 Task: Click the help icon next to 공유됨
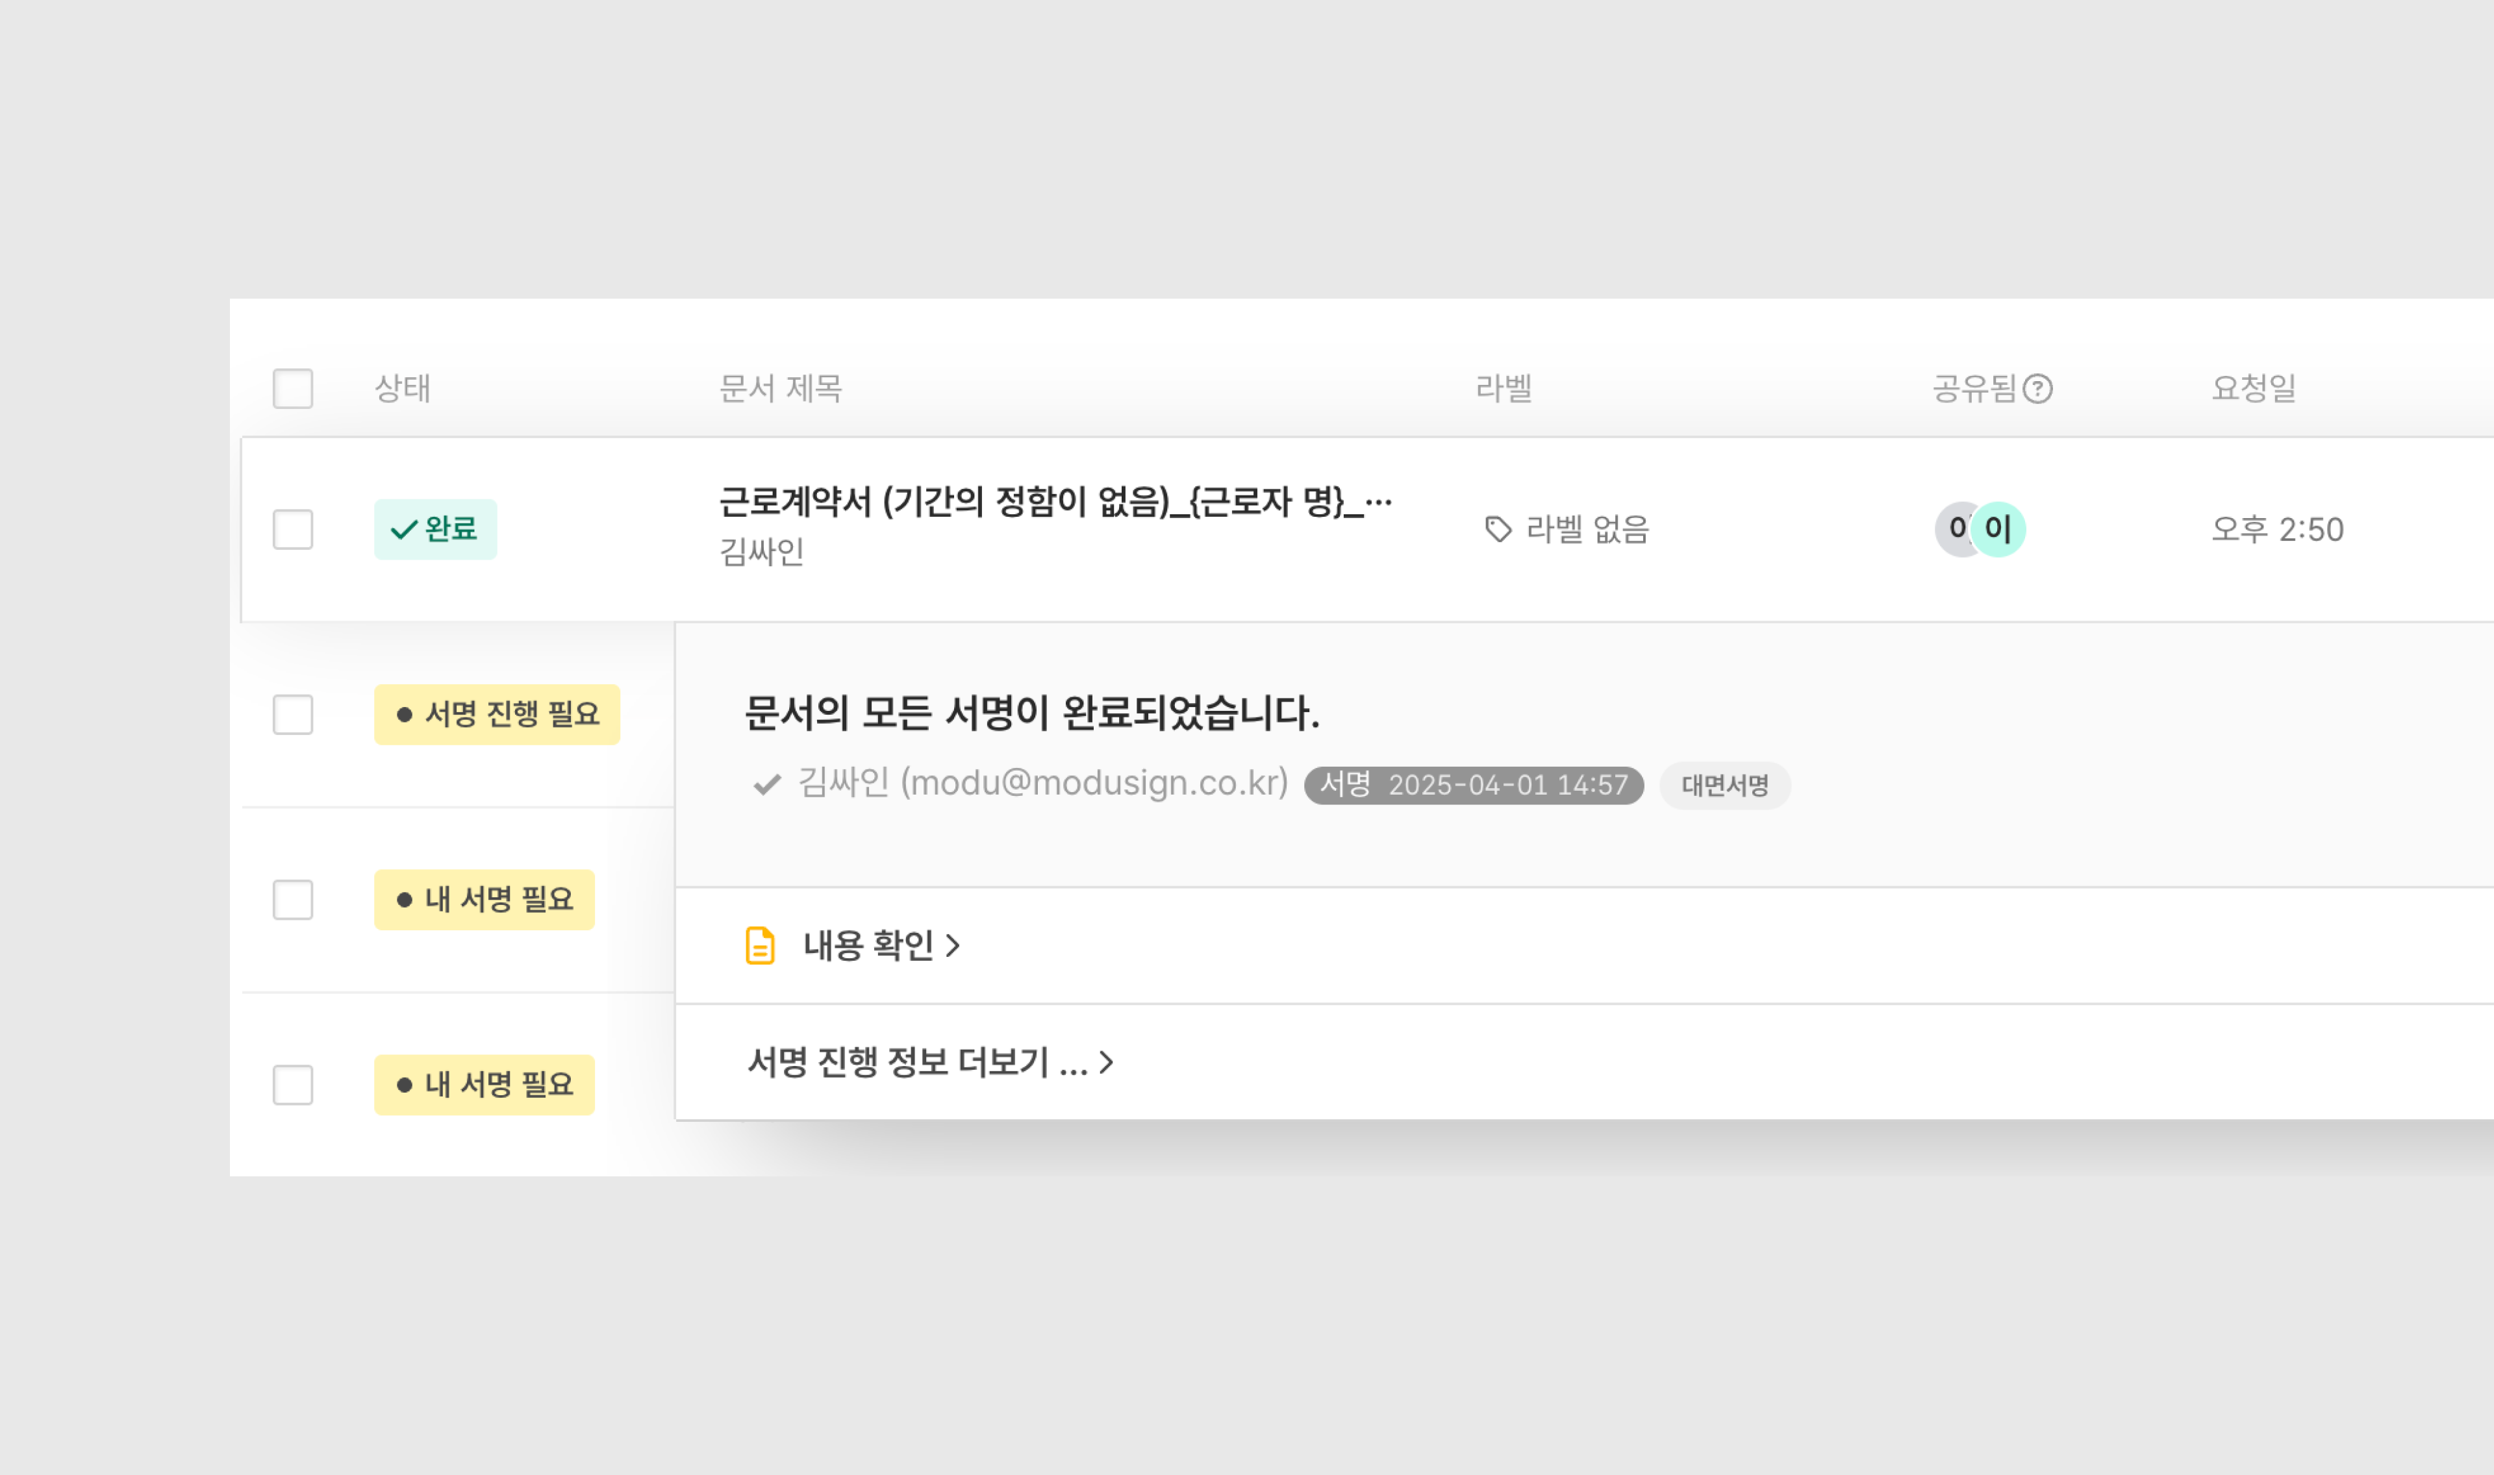point(2038,389)
